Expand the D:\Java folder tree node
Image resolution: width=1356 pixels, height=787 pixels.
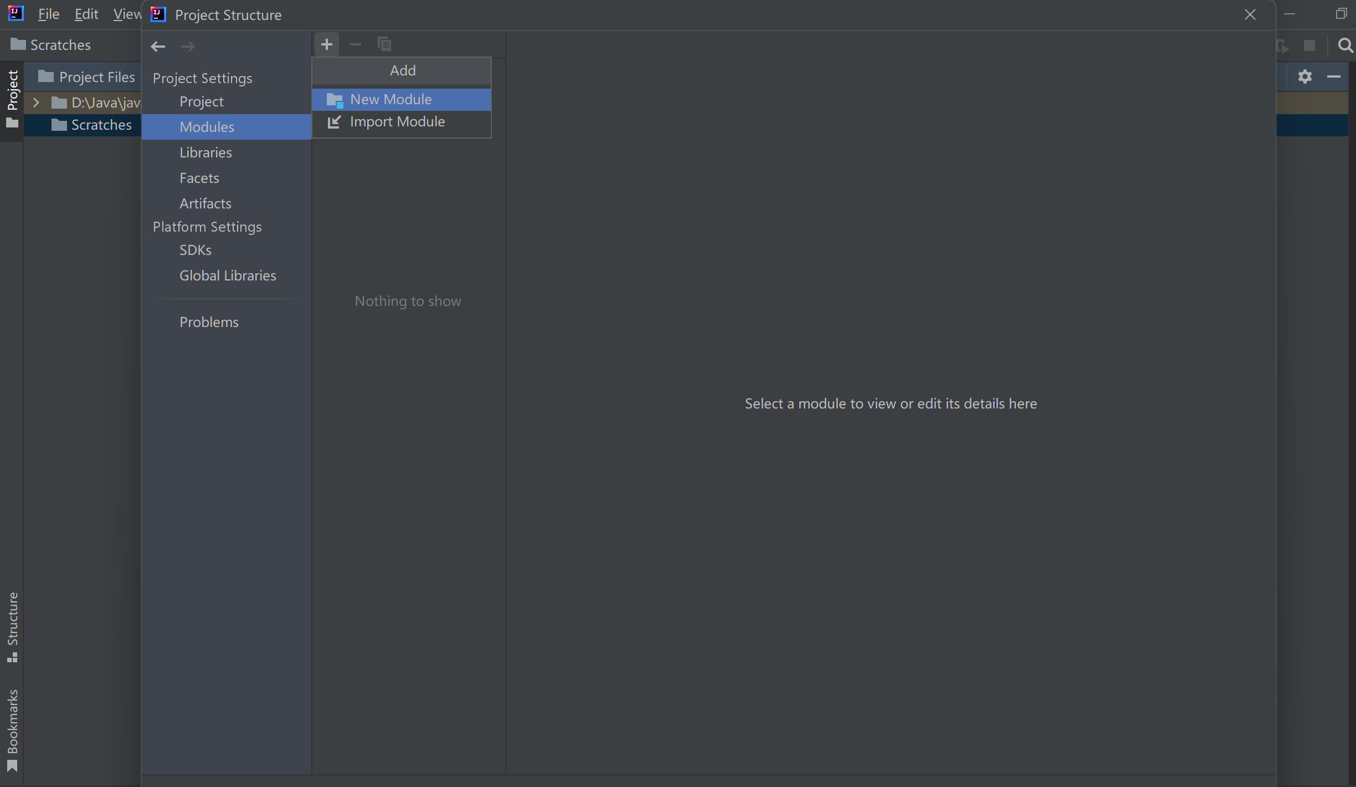[36, 103]
